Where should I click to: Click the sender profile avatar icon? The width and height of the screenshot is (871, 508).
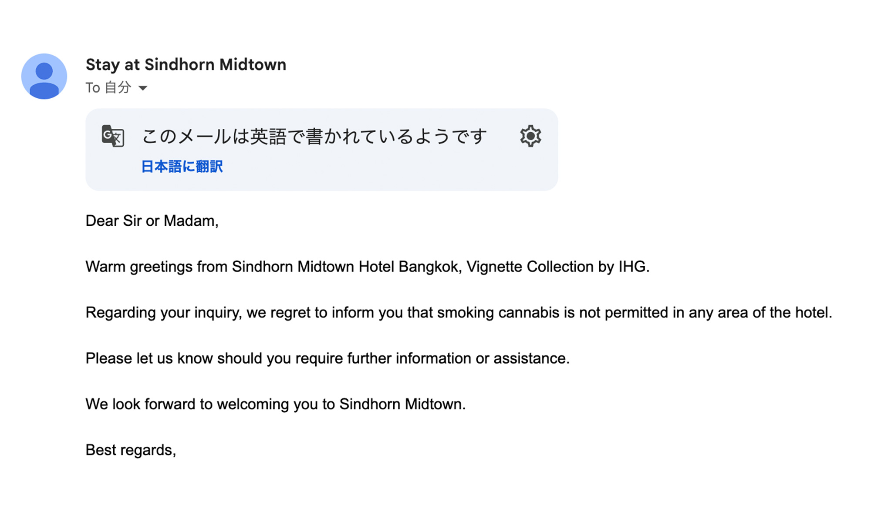[x=44, y=77]
